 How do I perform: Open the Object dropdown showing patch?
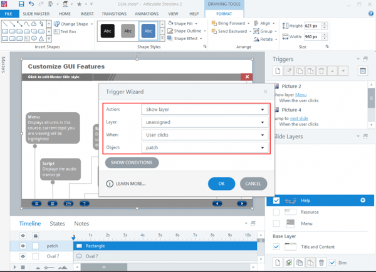pos(204,147)
